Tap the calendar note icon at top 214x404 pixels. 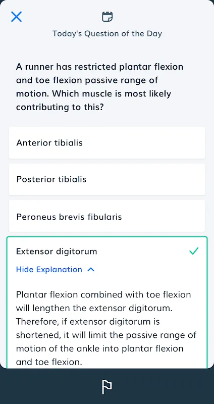pyautogui.click(x=107, y=17)
